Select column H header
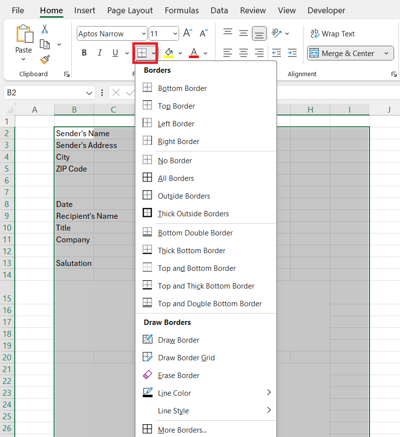Viewport: 400px width, 437px height. 310,110
